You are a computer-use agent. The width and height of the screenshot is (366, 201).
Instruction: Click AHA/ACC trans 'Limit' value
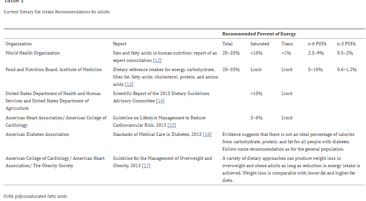tap(287, 118)
